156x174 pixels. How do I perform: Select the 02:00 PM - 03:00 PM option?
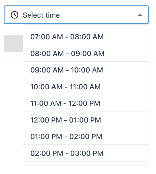86,153
